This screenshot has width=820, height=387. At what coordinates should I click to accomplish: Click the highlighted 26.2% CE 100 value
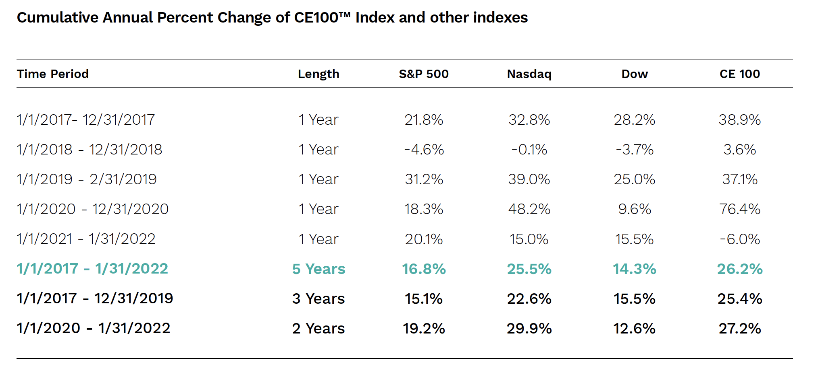tap(740, 269)
